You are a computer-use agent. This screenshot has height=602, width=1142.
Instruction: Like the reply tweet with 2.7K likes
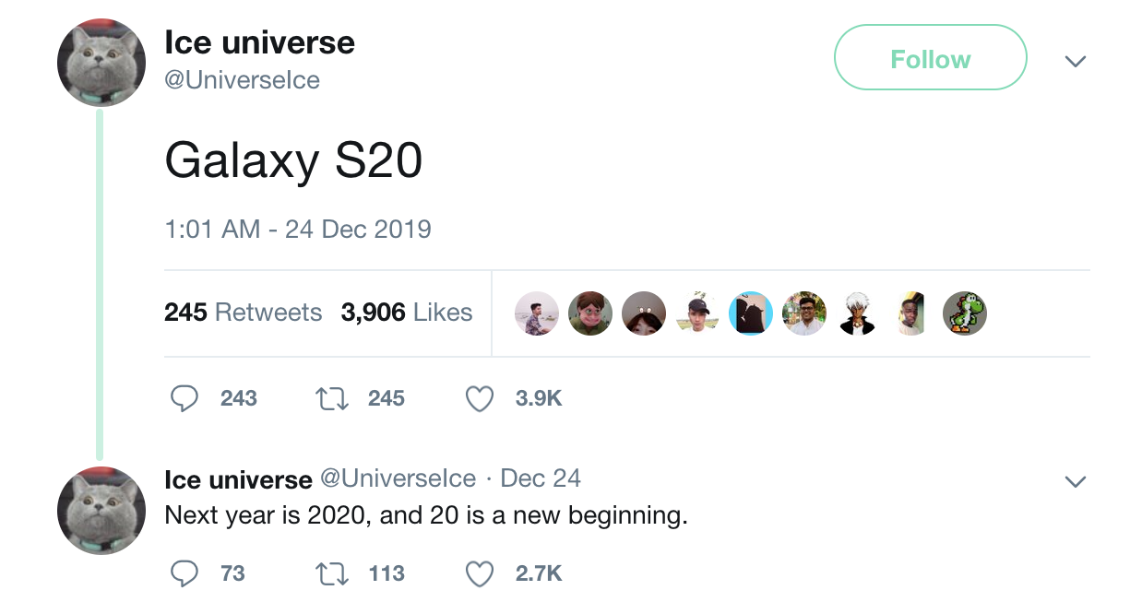[480, 573]
